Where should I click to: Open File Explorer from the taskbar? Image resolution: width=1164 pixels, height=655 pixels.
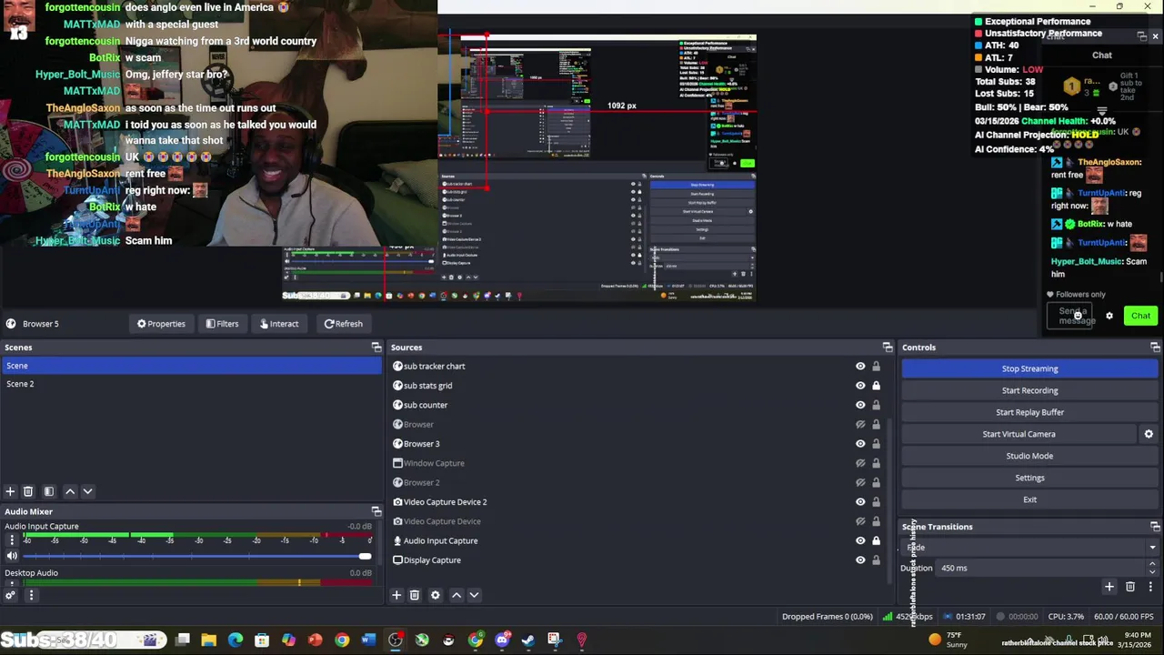[x=209, y=640]
